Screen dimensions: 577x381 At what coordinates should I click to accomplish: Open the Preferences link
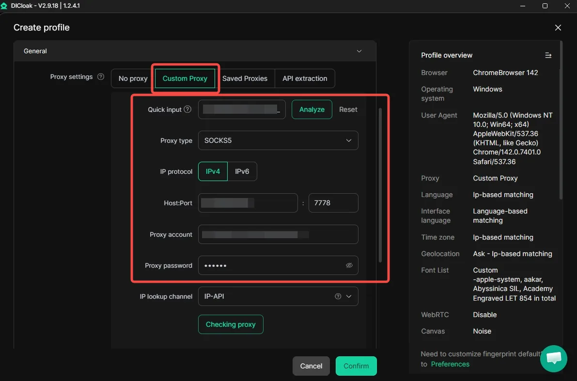pos(450,364)
